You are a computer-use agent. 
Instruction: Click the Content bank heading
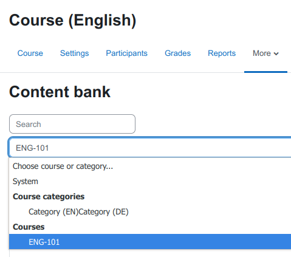[60, 92]
